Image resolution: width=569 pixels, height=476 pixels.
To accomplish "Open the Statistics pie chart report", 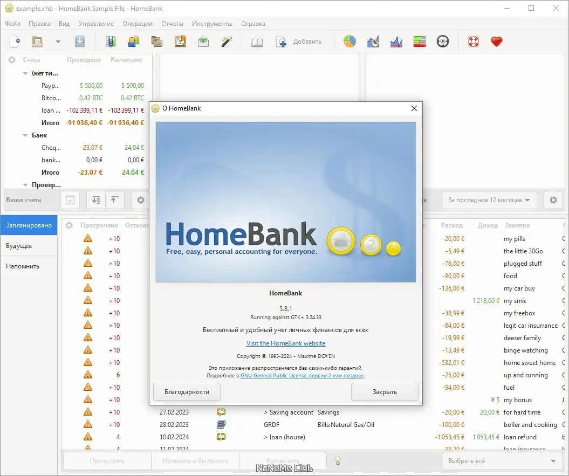I will point(350,42).
